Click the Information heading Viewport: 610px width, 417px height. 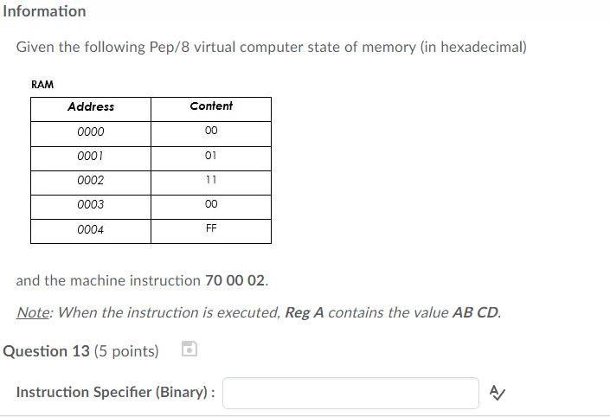(44, 11)
